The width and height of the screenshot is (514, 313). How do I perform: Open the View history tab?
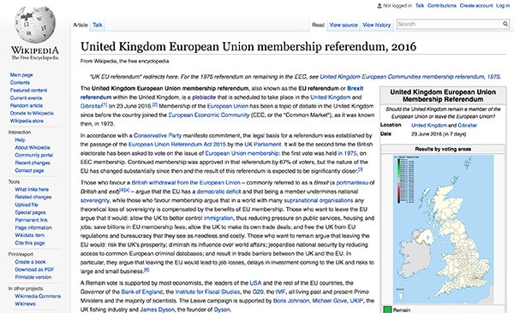tap(377, 25)
